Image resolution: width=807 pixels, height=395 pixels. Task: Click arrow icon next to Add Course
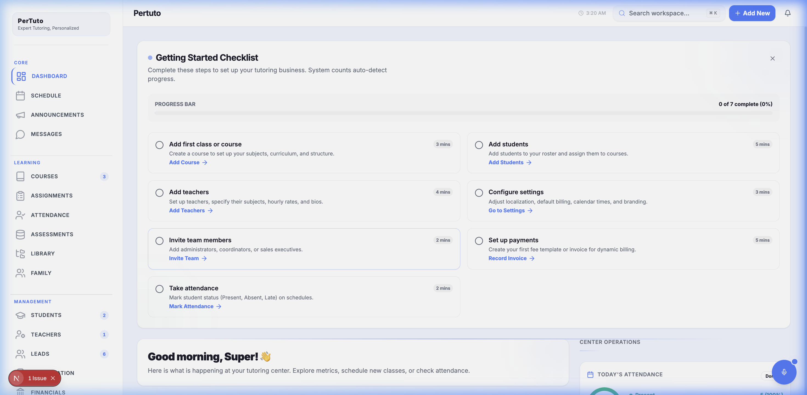(x=204, y=162)
